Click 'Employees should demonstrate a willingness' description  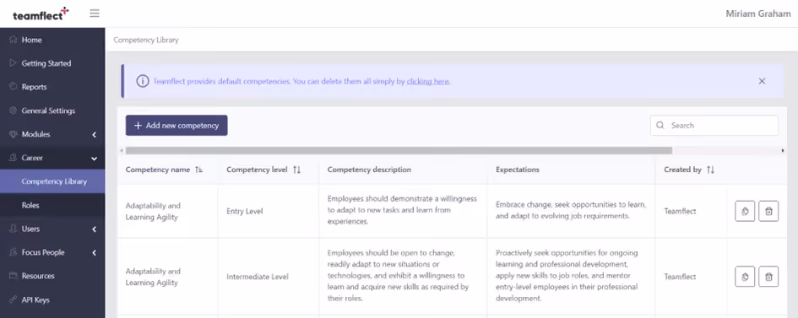402,210
